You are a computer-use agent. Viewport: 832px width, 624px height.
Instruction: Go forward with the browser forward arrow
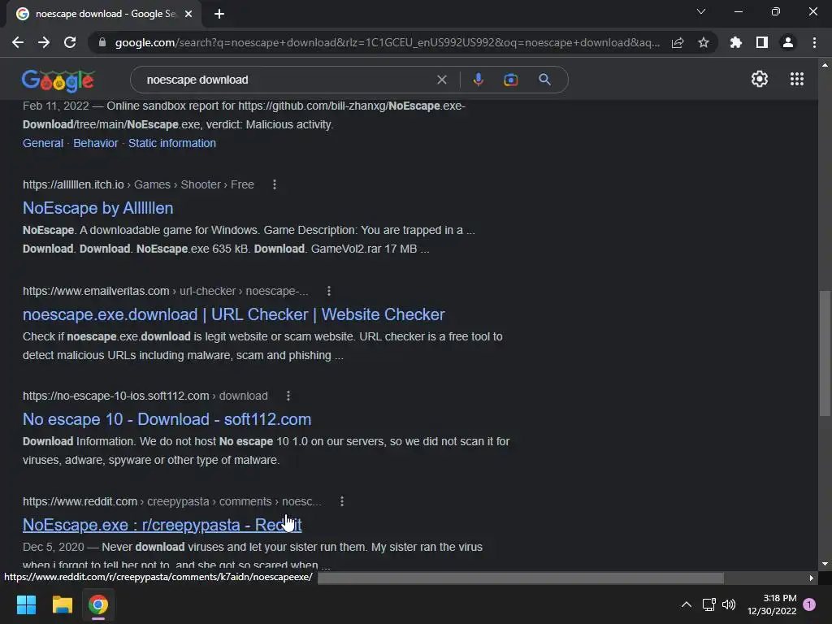pyautogui.click(x=44, y=42)
